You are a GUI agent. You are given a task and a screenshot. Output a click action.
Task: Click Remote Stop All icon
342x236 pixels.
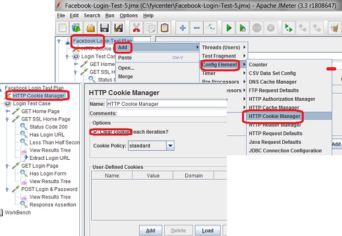[303, 28]
